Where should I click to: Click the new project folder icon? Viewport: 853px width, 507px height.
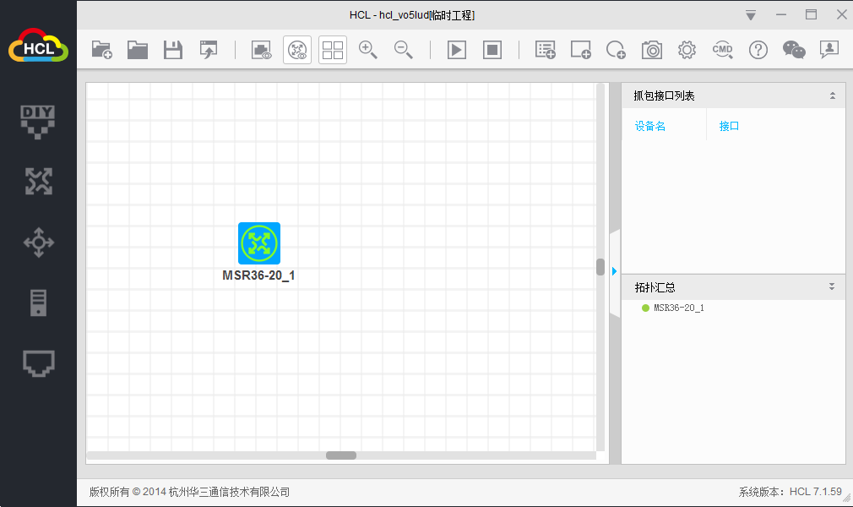click(101, 50)
